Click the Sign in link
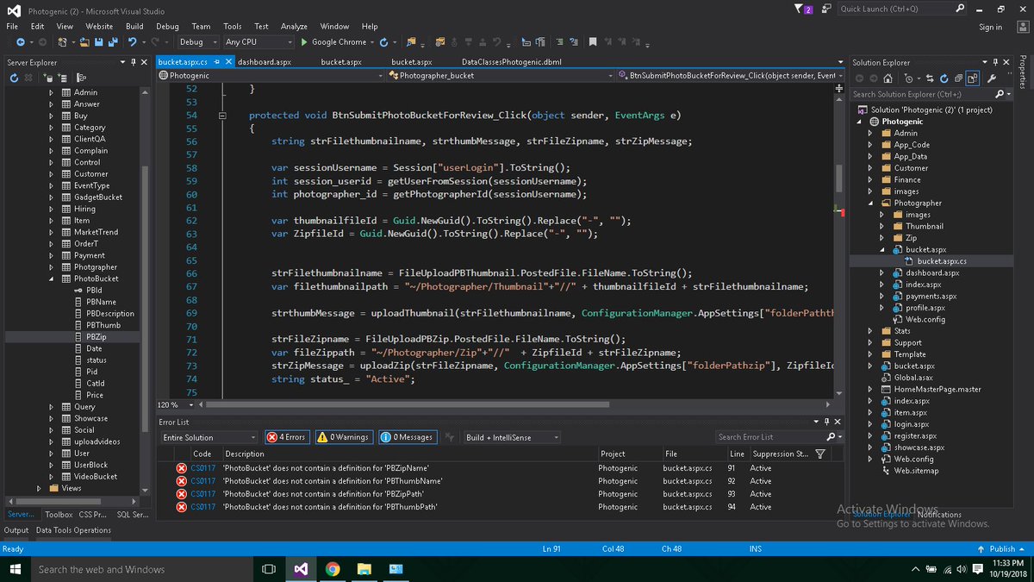1034x582 pixels. click(x=990, y=27)
